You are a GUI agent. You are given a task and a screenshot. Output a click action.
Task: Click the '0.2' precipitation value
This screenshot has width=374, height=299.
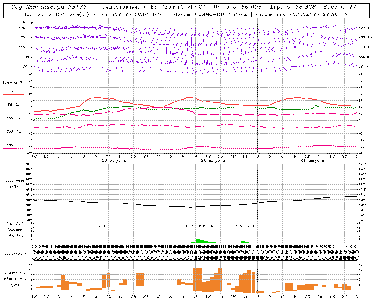189,226
